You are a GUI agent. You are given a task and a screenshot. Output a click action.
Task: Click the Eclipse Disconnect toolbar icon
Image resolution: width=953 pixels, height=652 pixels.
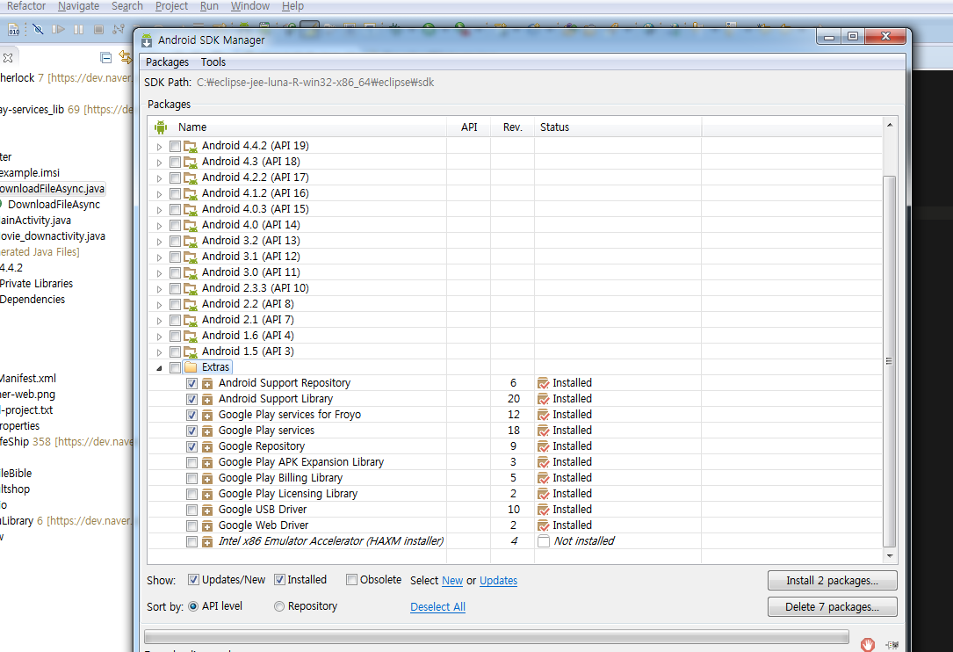pos(119,29)
